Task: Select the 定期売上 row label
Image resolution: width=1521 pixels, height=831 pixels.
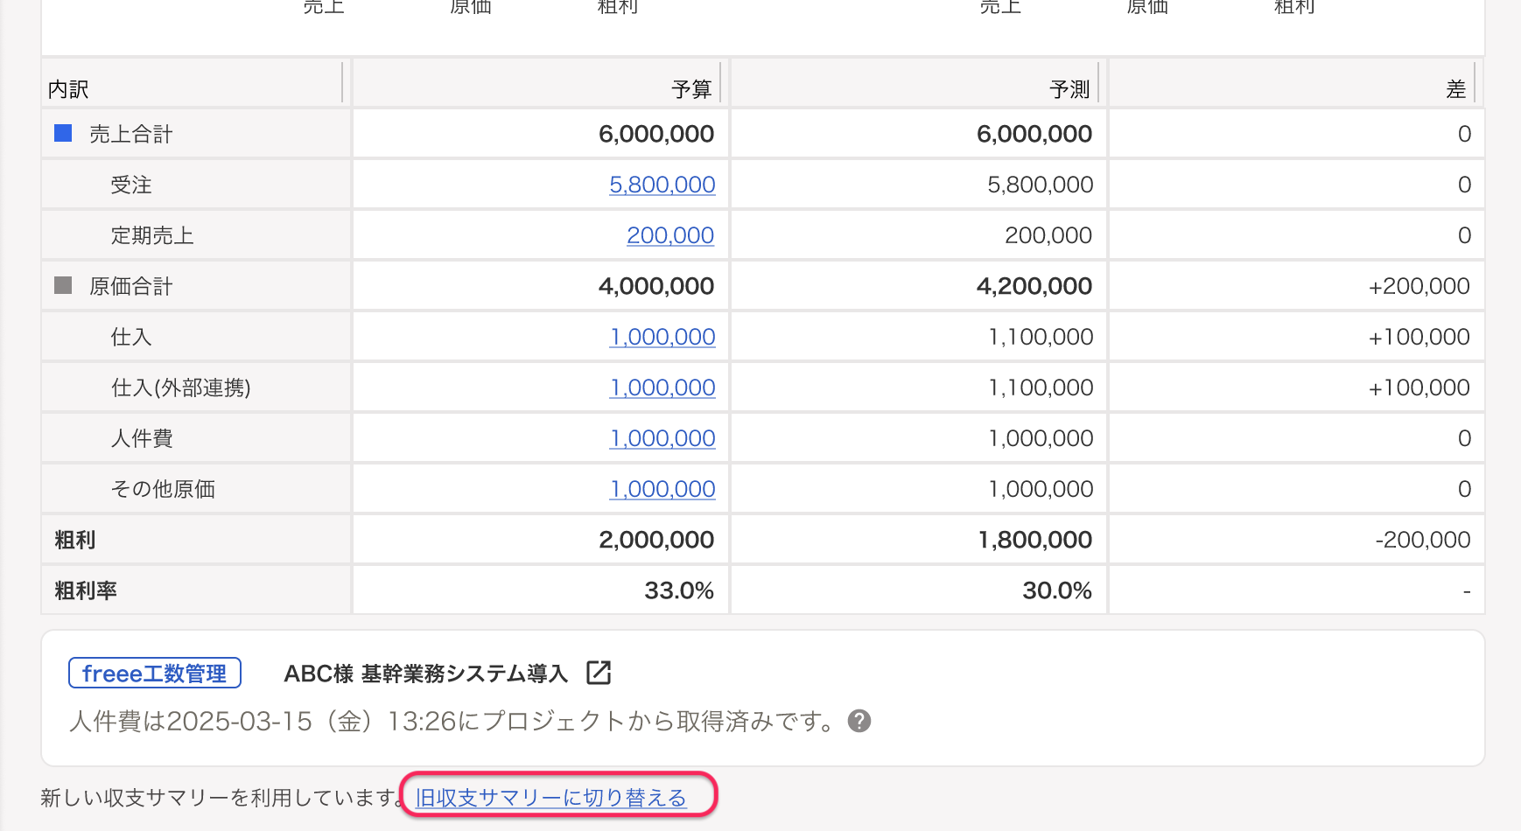Action: point(152,235)
